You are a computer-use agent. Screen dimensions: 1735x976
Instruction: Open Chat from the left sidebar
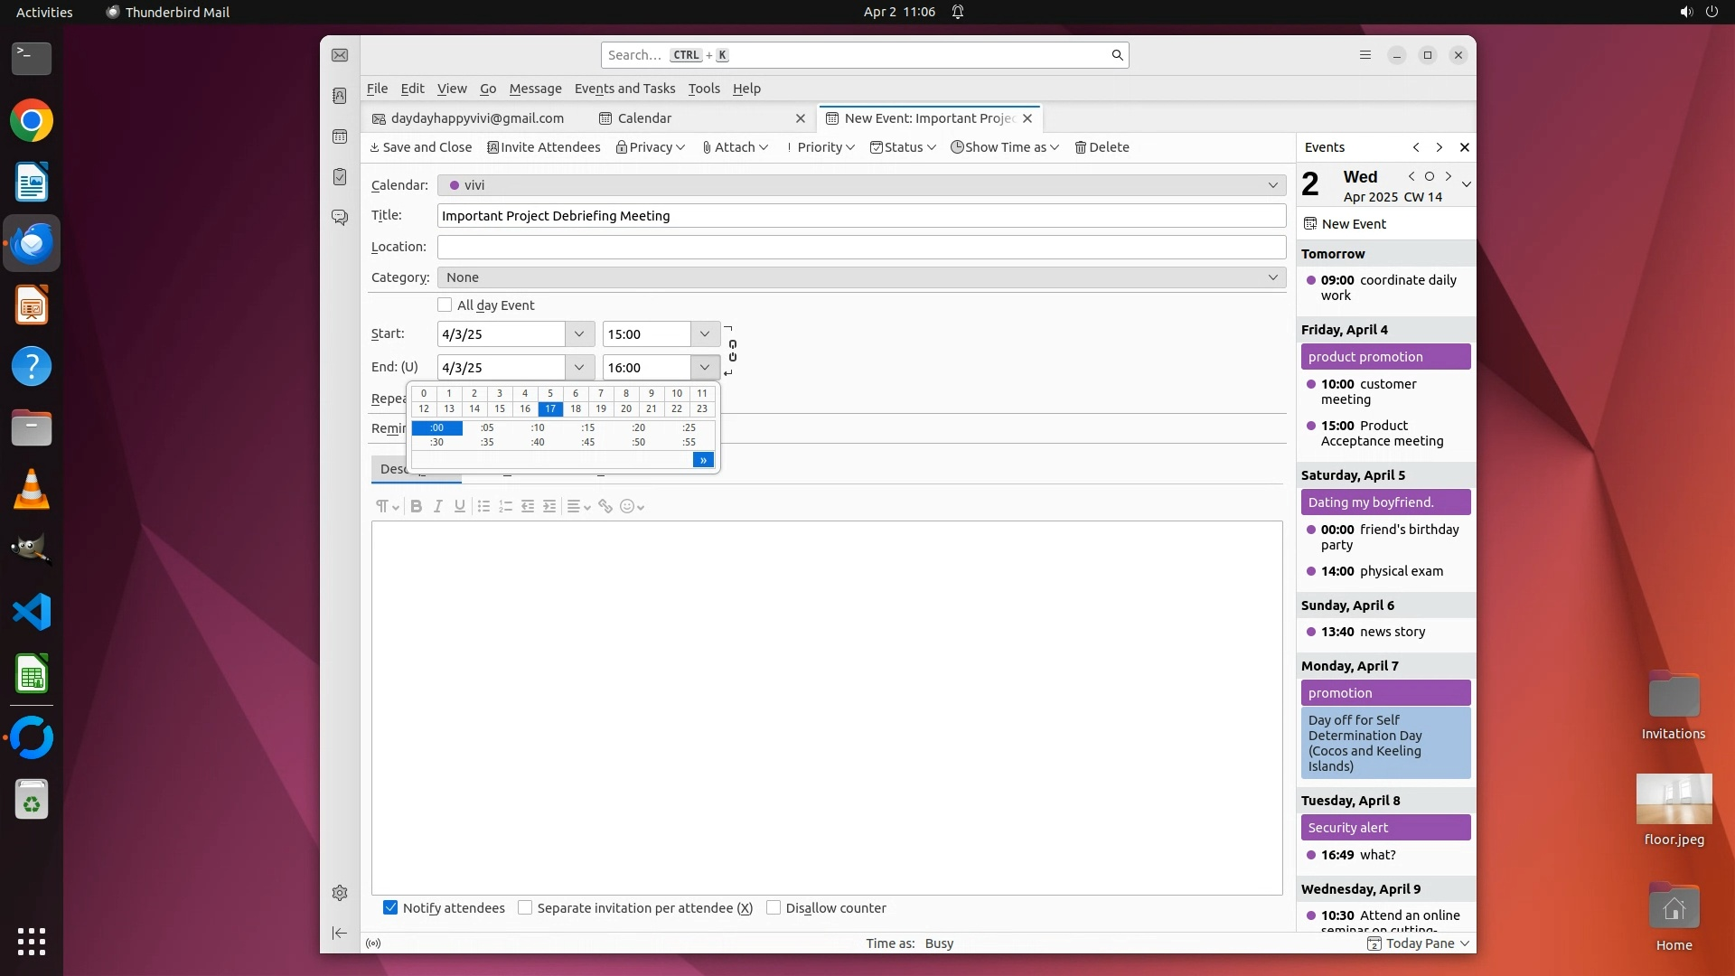[x=340, y=218]
